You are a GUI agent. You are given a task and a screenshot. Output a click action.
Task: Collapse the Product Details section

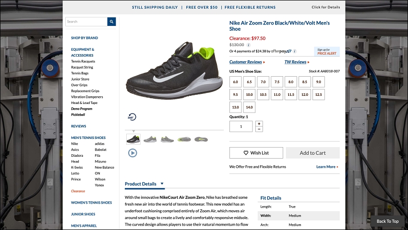[144, 184]
